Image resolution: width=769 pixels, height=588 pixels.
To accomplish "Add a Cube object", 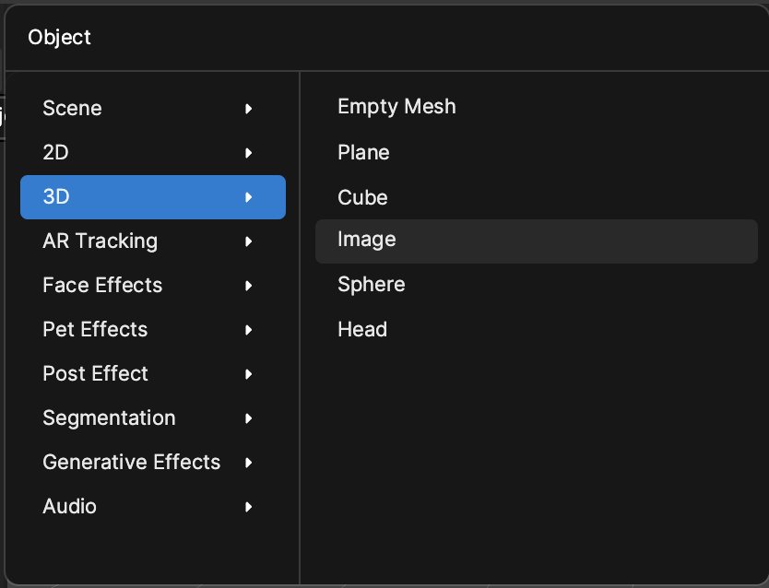I will (x=537, y=197).
